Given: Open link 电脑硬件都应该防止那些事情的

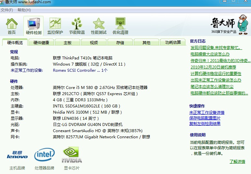Looking at the screenshot, I should 219,93.
